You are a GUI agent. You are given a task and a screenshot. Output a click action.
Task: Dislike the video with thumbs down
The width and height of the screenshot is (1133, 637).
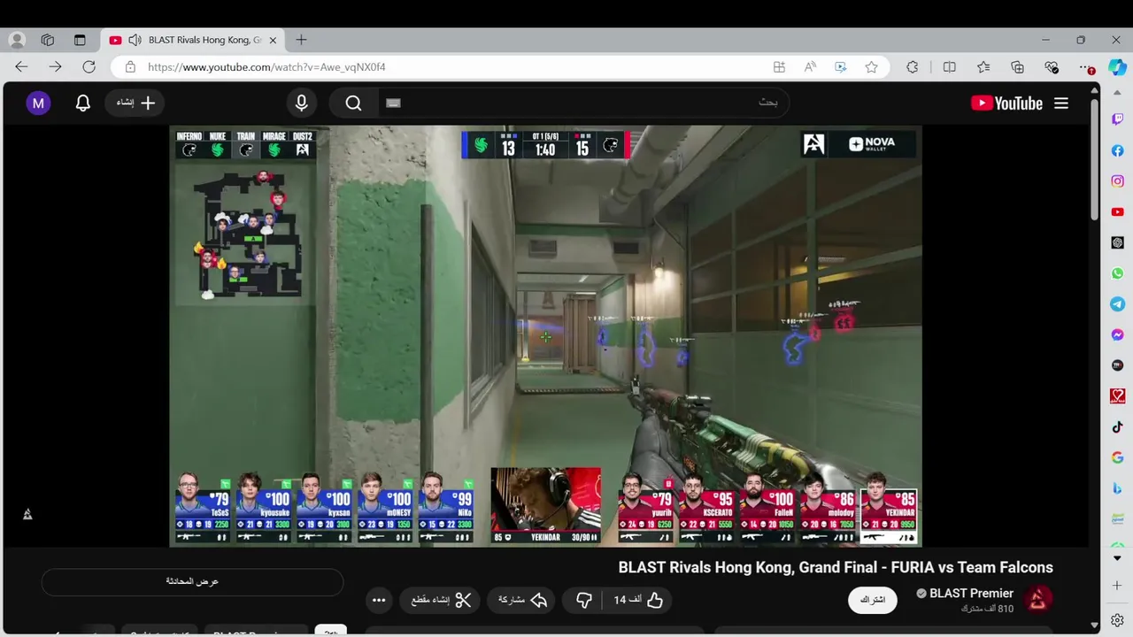584,600
